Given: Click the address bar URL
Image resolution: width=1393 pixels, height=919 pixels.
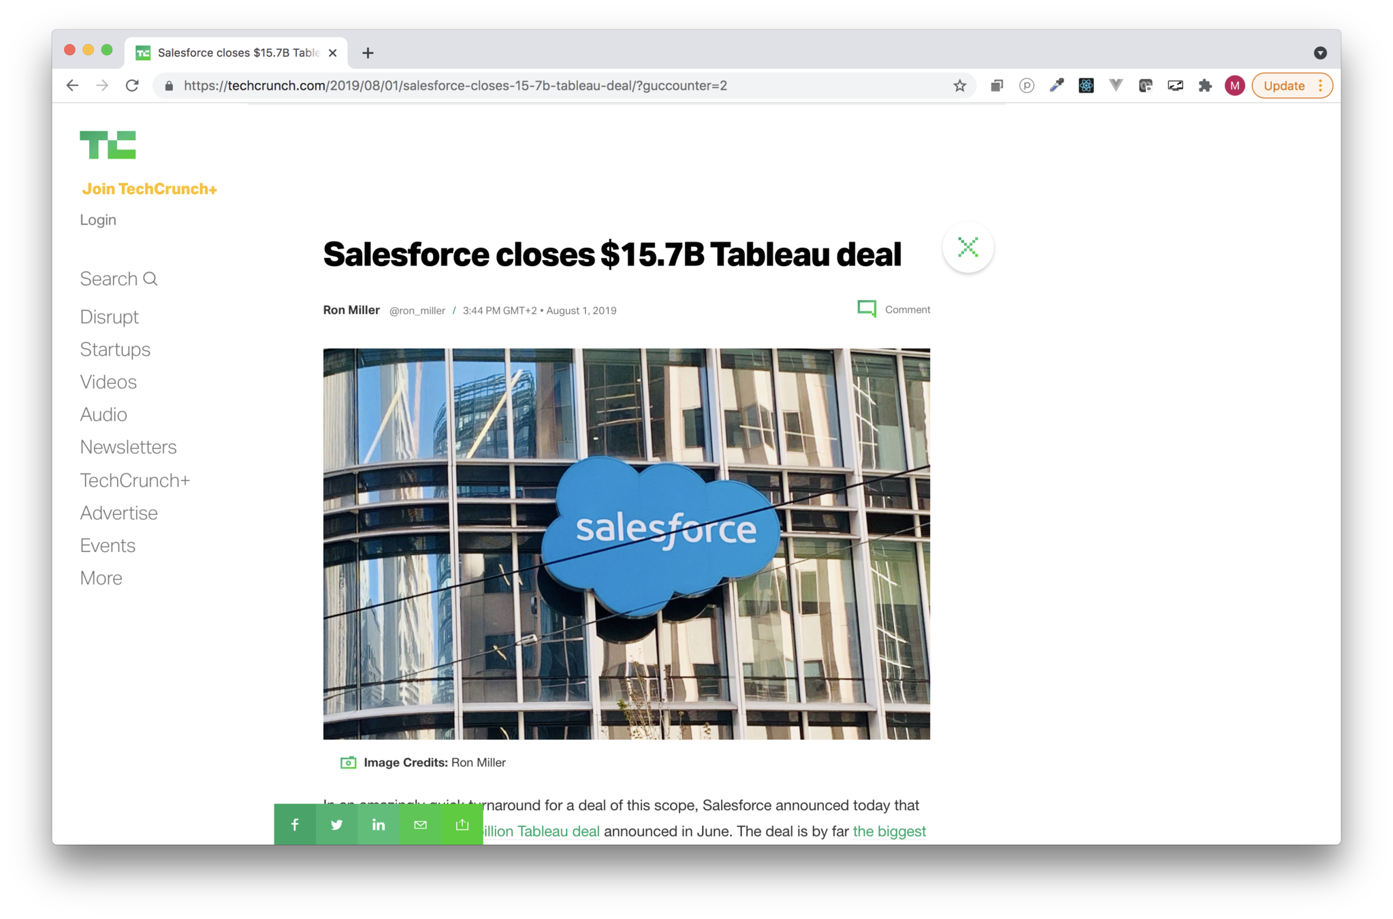Looking at the screenshot, I should tap(455, 86).
